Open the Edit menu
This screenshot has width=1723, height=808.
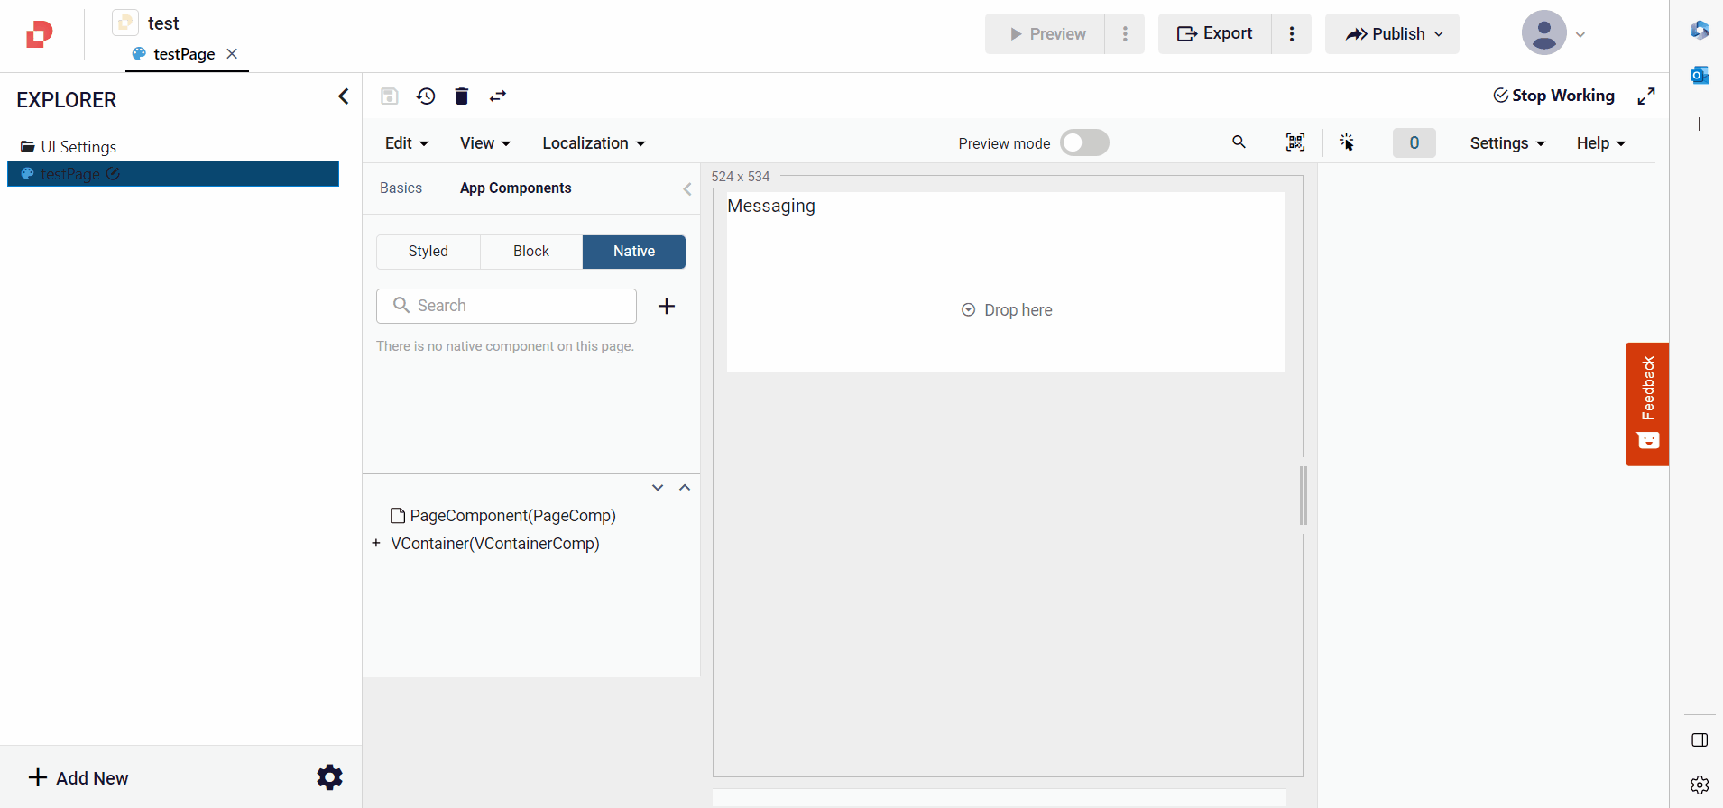click(x=406, y=143)
